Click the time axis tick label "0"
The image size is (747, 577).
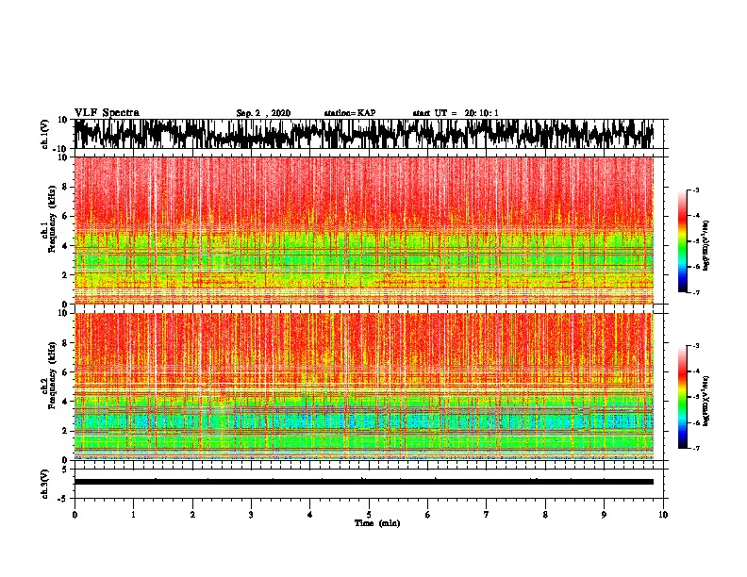click(x=75, y=515)
